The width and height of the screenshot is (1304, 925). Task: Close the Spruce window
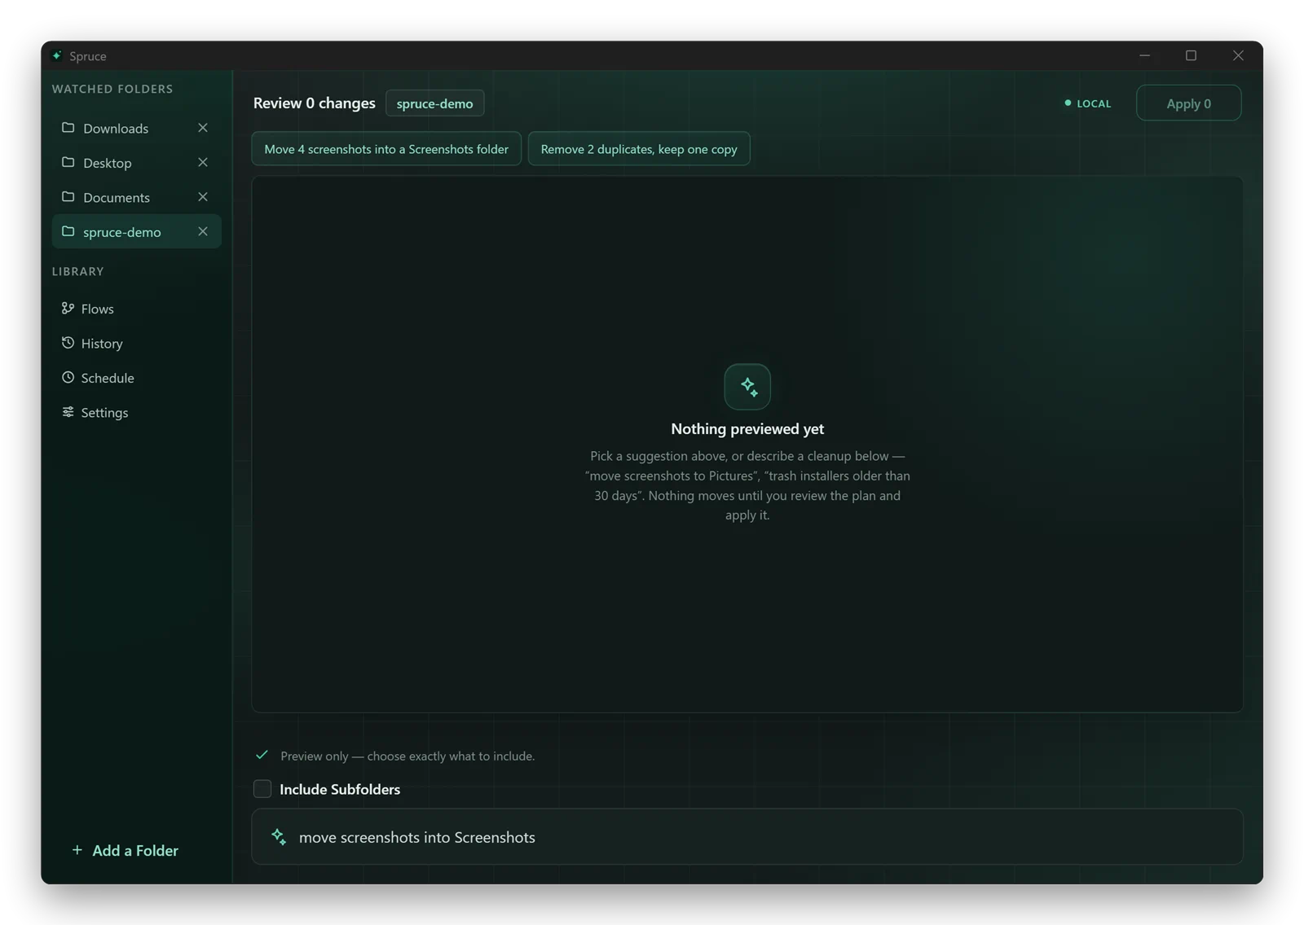[x=1238, y=55]
